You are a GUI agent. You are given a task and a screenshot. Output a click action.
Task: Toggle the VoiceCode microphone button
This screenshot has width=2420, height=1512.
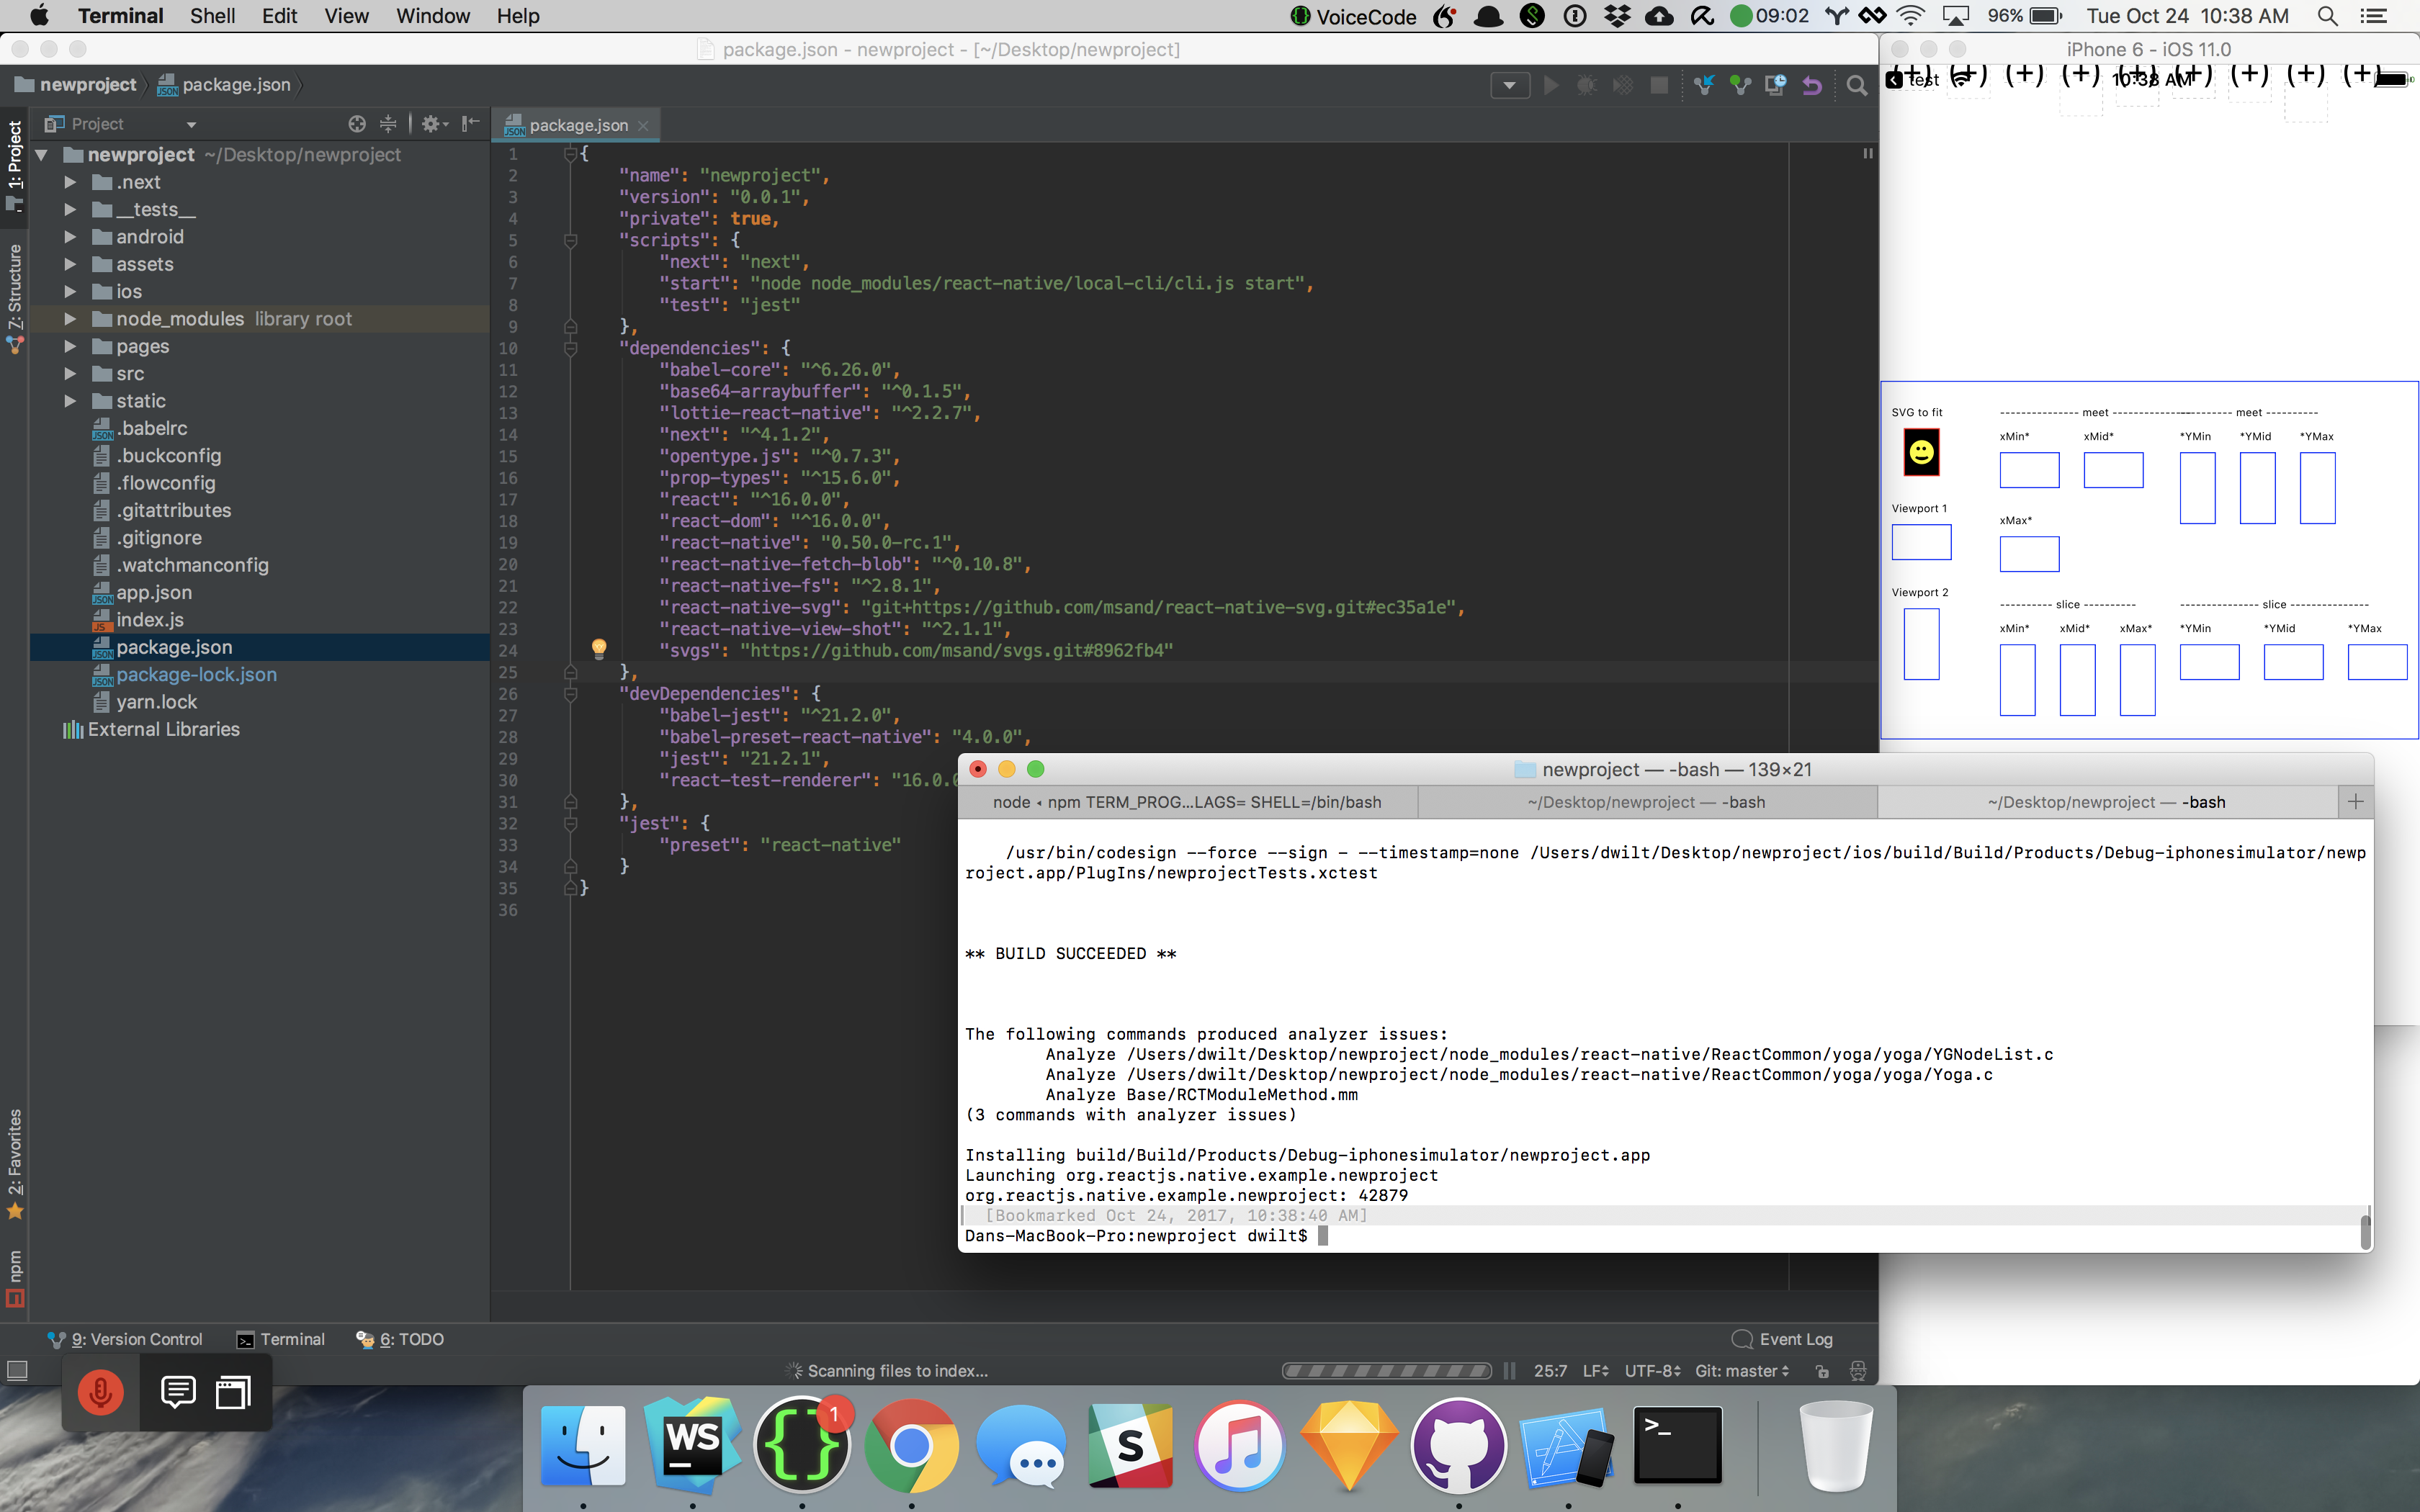(x=100, y=1392)
